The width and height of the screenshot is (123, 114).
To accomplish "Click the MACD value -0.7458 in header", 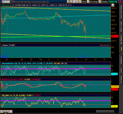I will pyautogui.click(x=34, y=79).
